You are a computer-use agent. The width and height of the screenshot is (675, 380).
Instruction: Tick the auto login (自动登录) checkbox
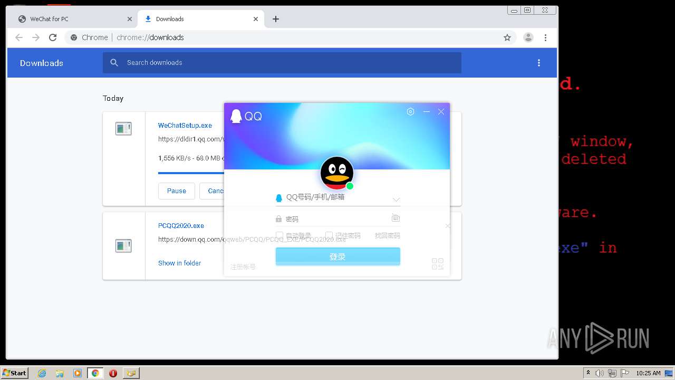tap(279, 235)
